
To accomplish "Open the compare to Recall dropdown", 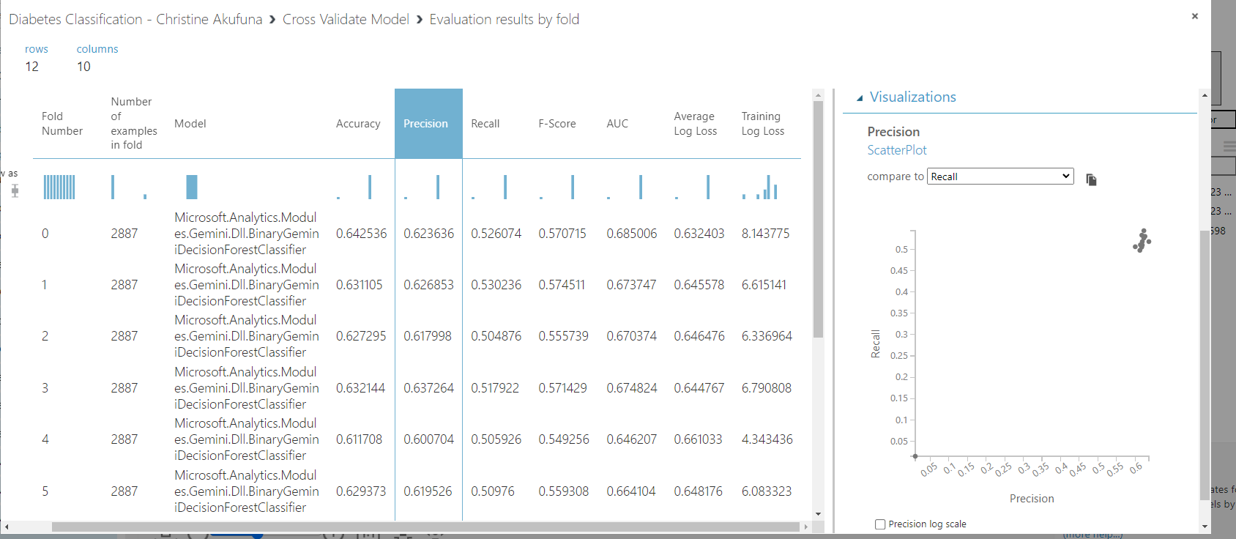I will 1000,176.
